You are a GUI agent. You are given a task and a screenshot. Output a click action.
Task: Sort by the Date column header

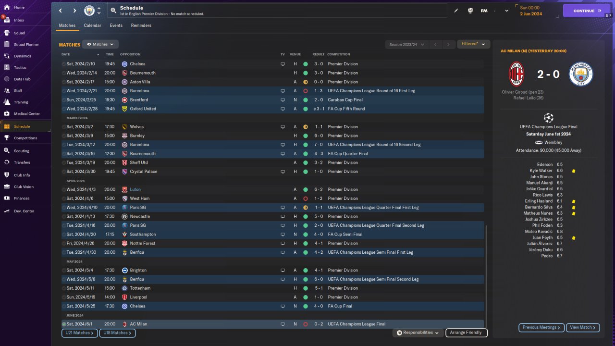pos(66,54)
